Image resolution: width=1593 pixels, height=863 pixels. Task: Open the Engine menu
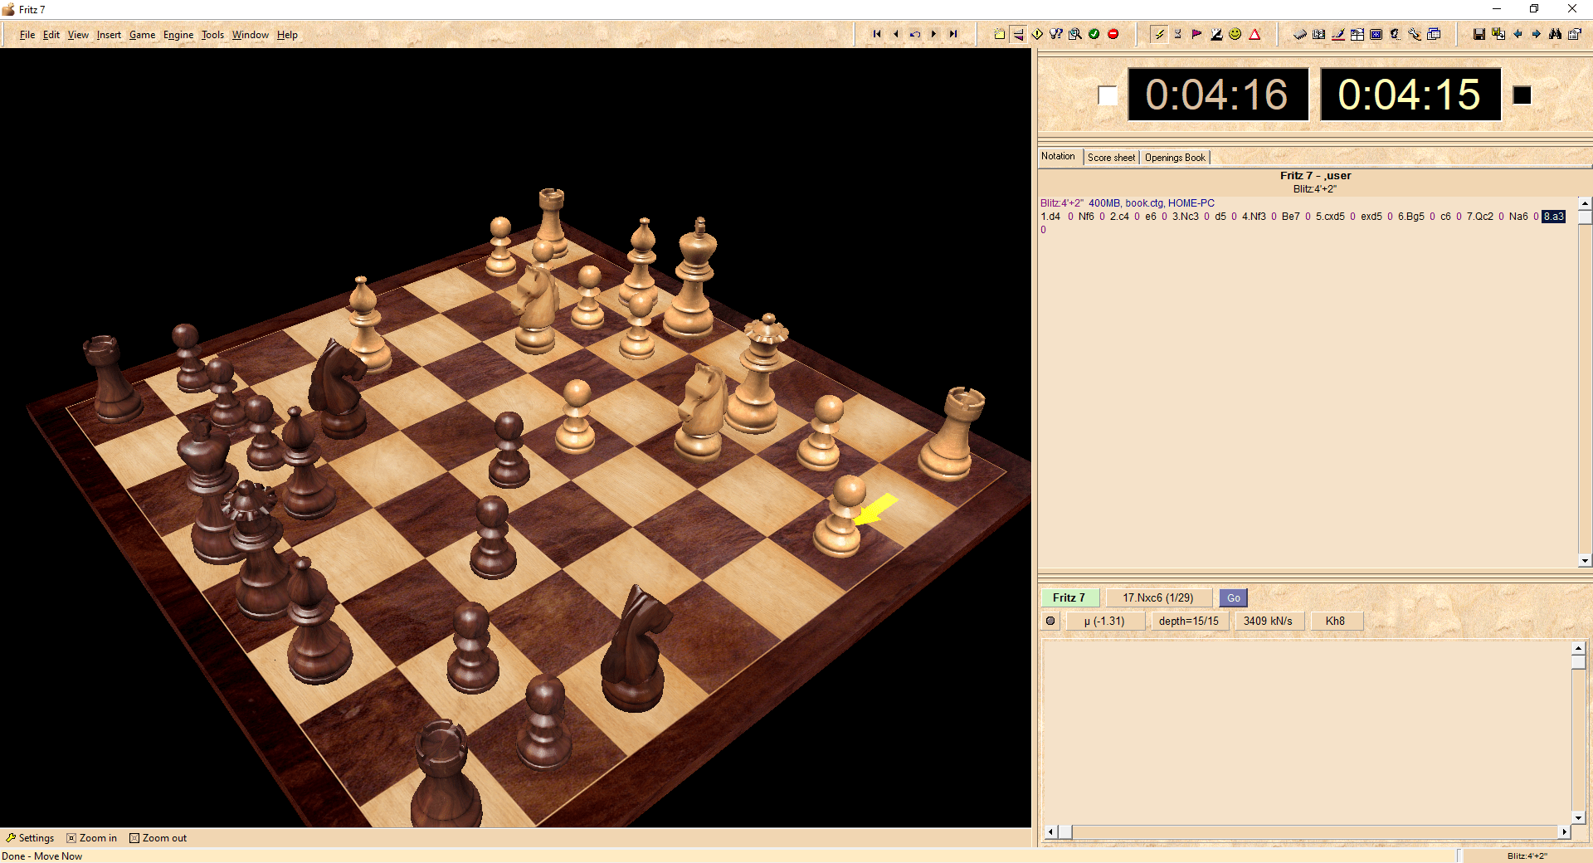(x=178, y=35)
